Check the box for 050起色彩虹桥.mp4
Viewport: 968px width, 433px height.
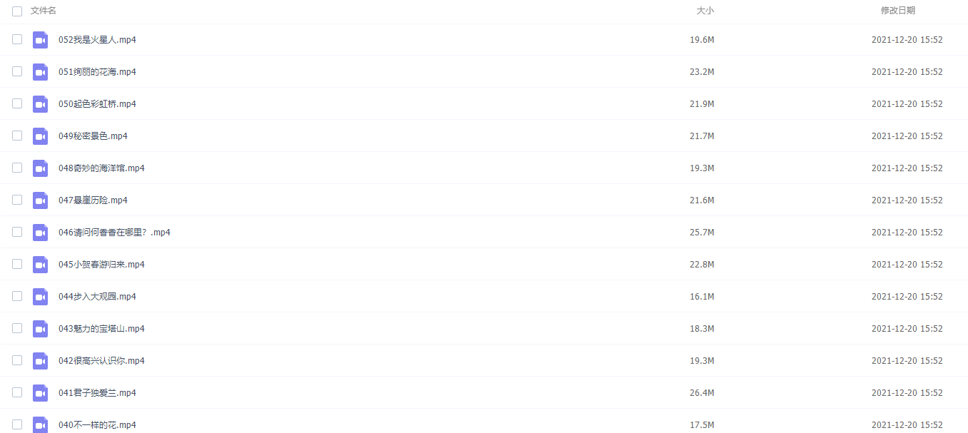pyautogui.click(x=17, y=103)
